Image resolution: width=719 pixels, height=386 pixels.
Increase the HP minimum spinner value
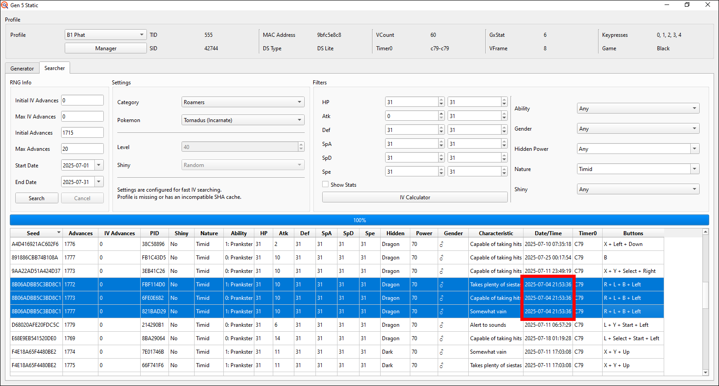click(x=441, y=100)
